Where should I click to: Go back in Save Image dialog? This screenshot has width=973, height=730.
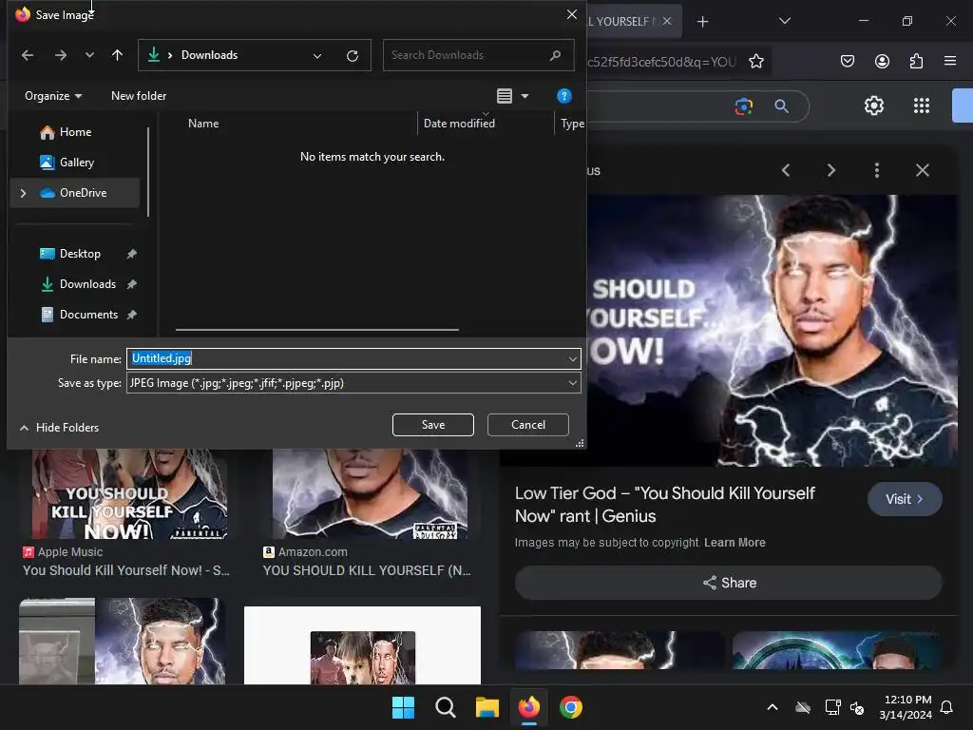point(28,55)
